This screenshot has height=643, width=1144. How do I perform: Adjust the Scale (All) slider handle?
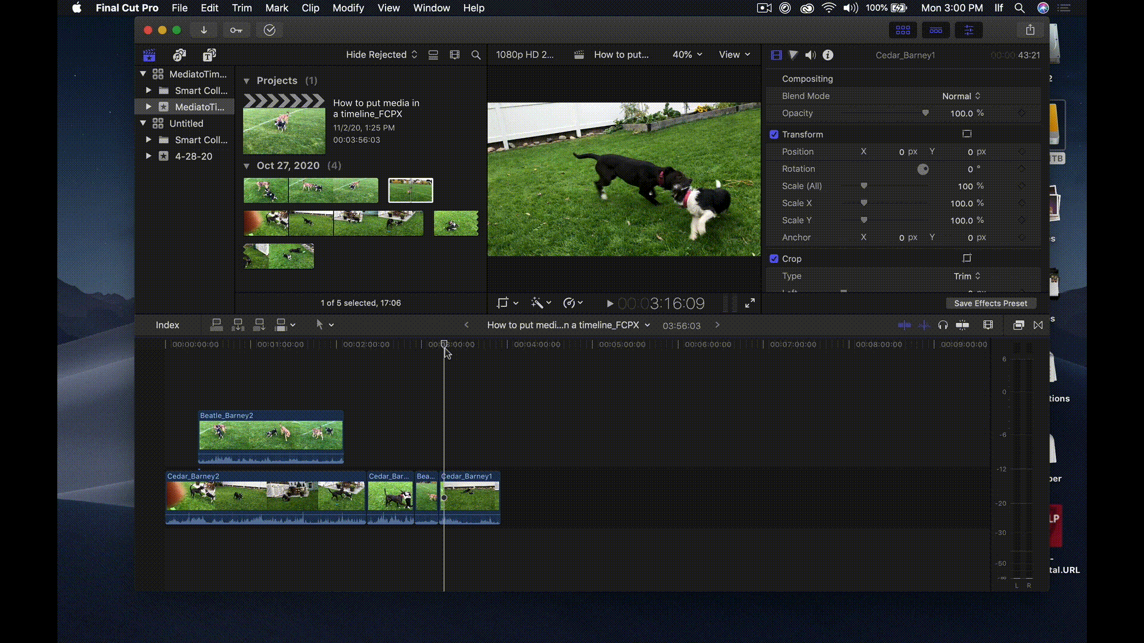pos(864,186)
